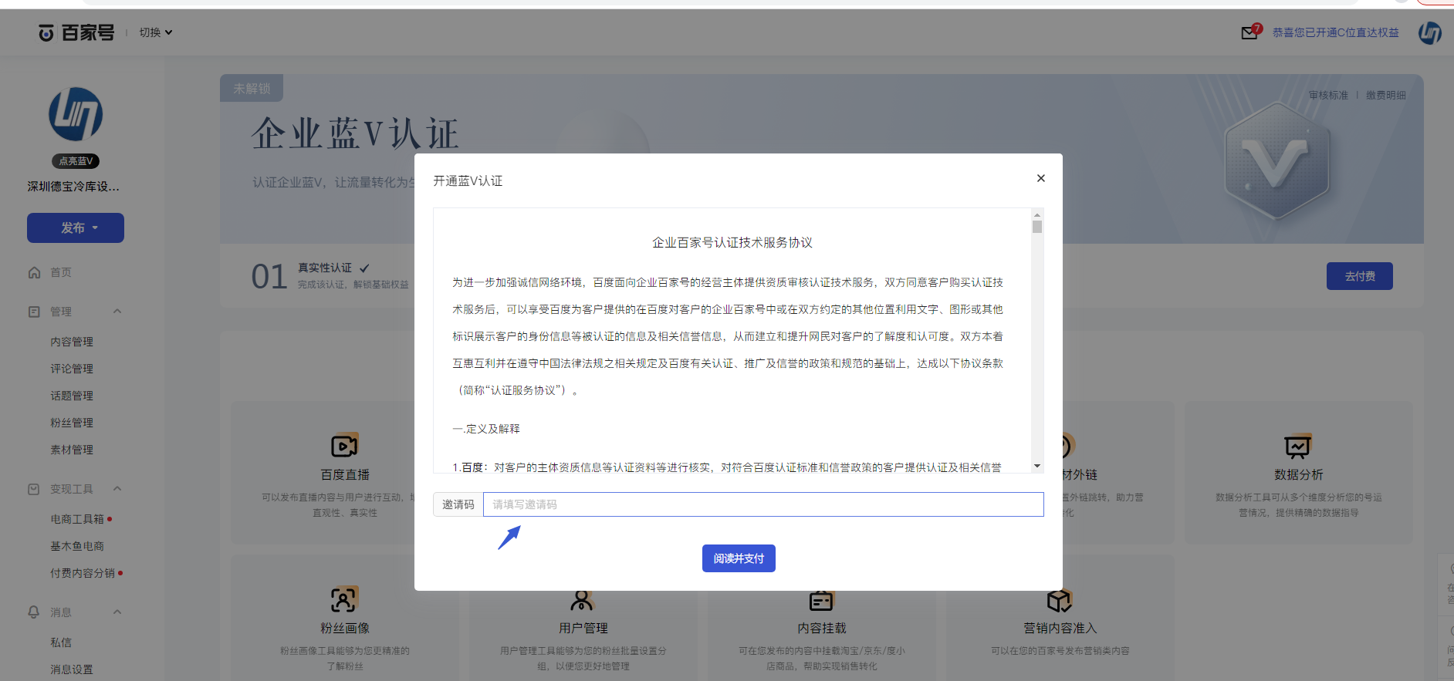This screenshot has width=1454, height=681.
Task: Click the 营销内容准入 icon
Action: coord(1060,599)
